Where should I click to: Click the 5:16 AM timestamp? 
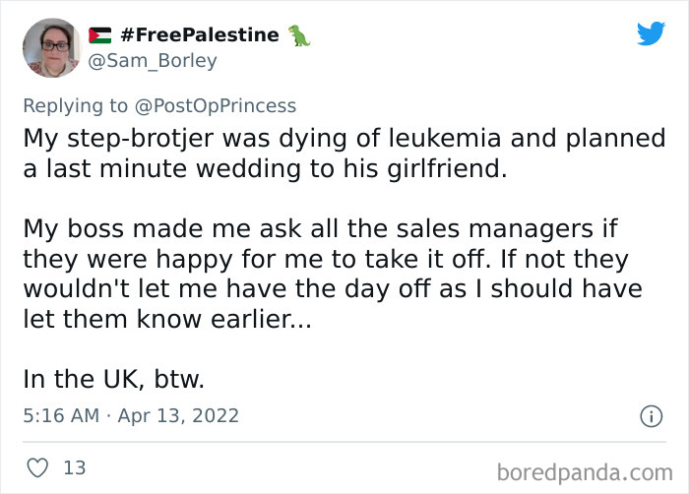(x=60, y=416)
